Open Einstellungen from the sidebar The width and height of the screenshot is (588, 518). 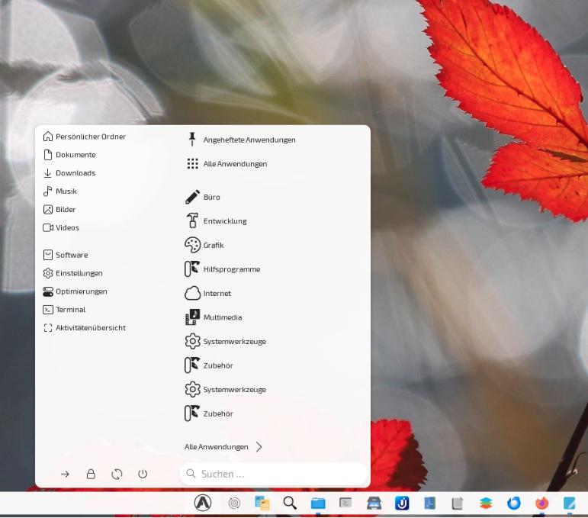79,273
